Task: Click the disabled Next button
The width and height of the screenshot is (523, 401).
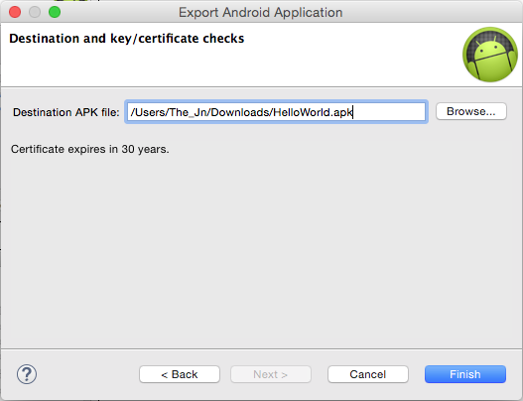Action: point(271,374)
